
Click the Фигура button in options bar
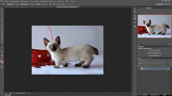(x=38, y=4)
